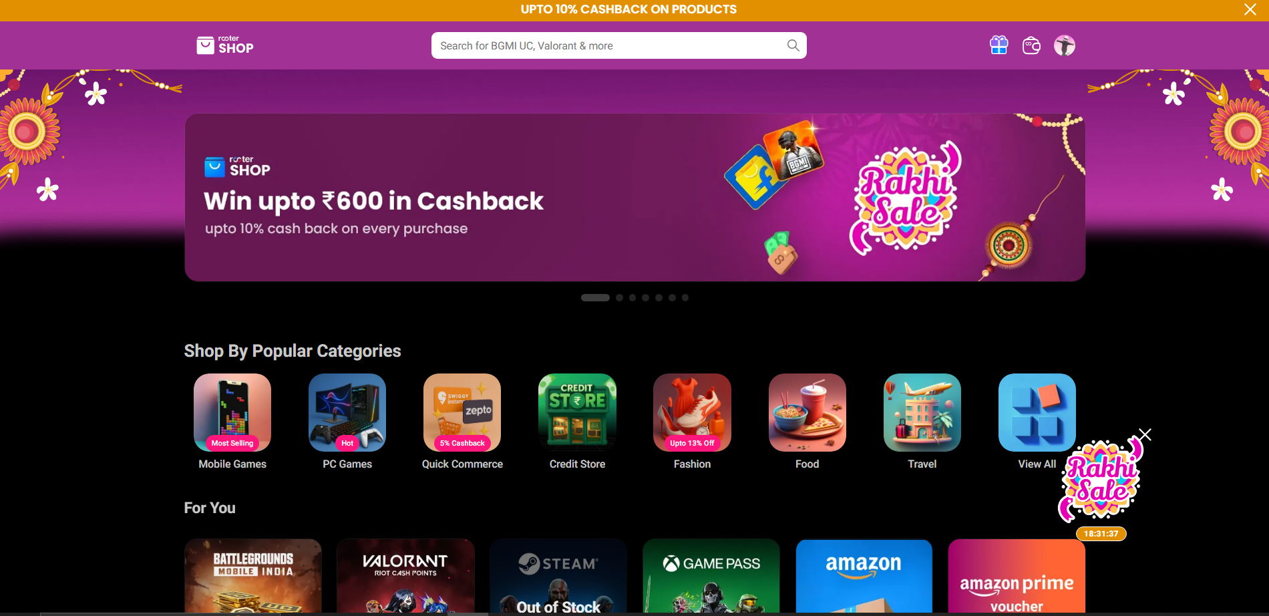
Task: Open the gift rewards icon in header
Action: tap(999, 45)
